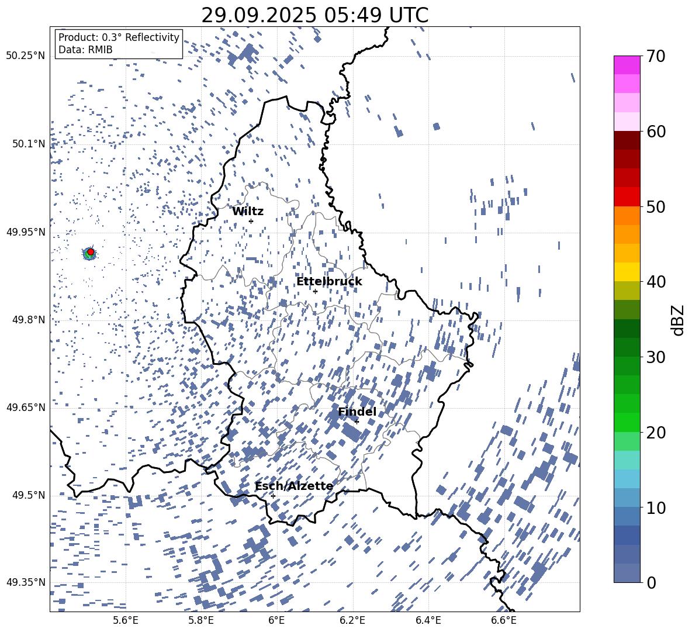Pick the bright red colorbar segment
Screen dimensions: 692x632
tap(627, 197)
